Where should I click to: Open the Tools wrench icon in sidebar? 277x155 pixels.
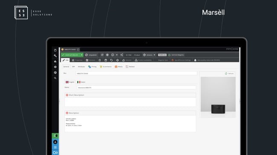[55, 56]
